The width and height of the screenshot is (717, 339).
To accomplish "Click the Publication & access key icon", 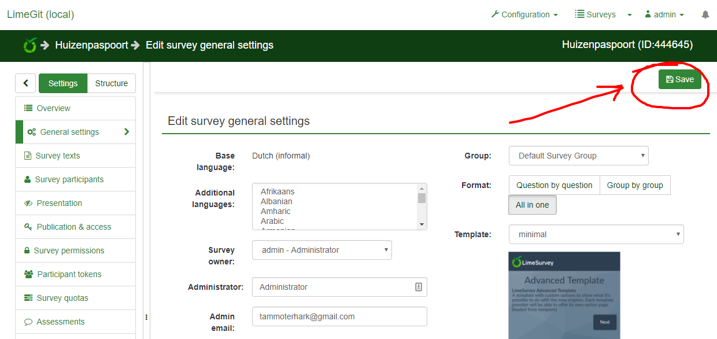I will point(28,227).
